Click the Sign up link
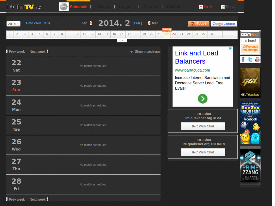 click(x=230, y=6)
